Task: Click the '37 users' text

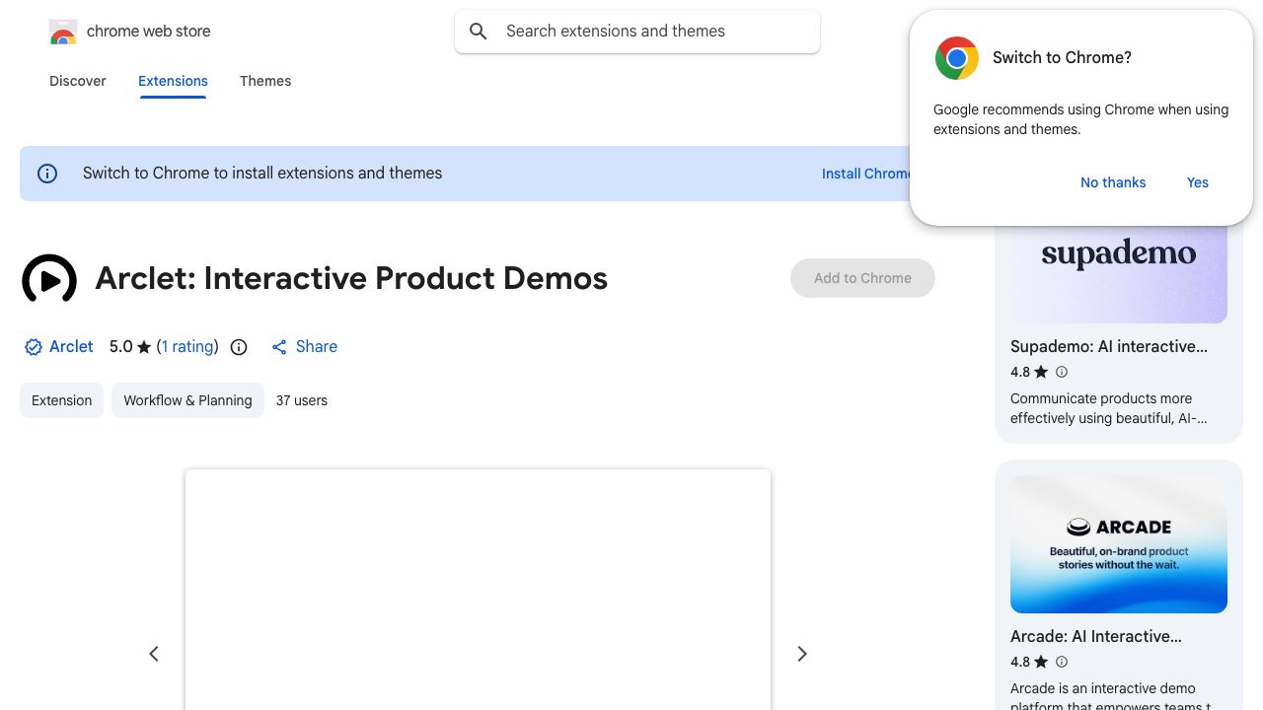Action: tap(302, 400)
